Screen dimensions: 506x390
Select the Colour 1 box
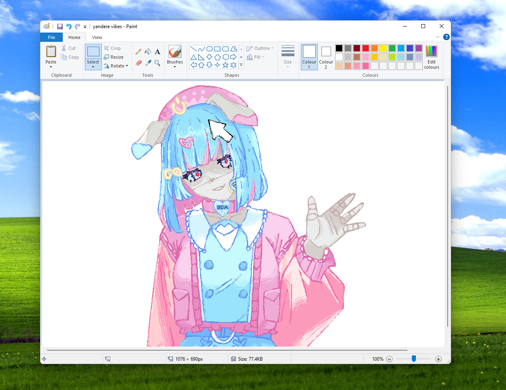point(309,57)
